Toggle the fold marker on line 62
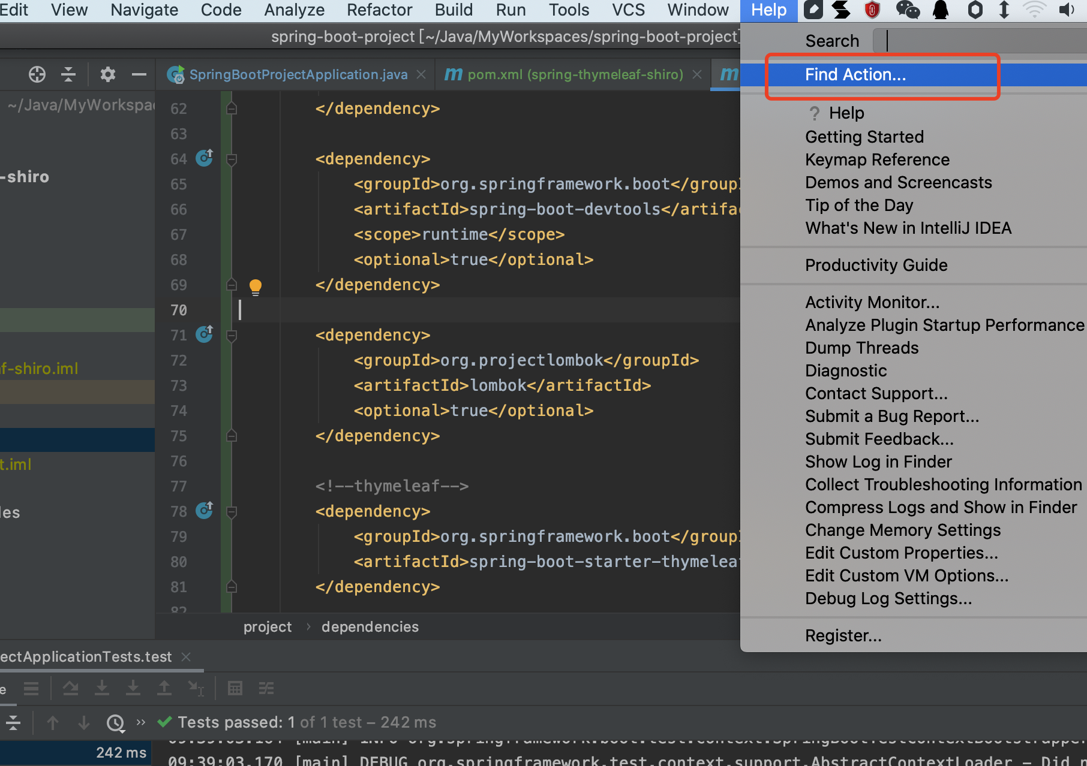Viewport: 1087px width, 766px height. (x=232, y=108)
